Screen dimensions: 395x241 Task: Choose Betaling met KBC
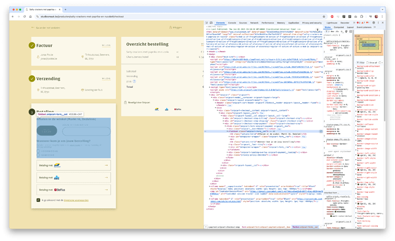(73, 177)
